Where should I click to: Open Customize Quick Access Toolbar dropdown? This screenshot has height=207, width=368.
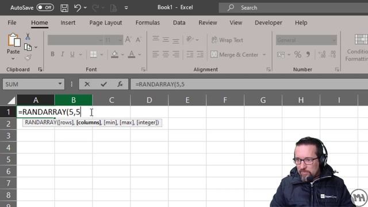(126, 7)
